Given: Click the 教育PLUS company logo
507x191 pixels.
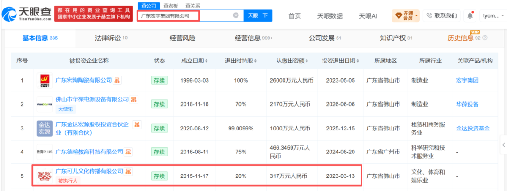Looking at the screenshot, I should tap(44, 152).
